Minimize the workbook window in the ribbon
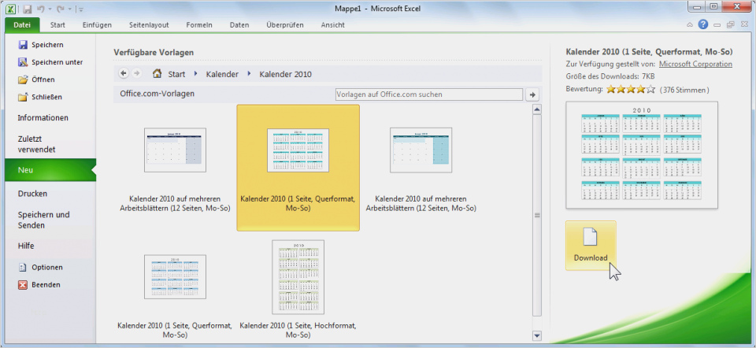The image size is (756, 348). click(718, 24)
